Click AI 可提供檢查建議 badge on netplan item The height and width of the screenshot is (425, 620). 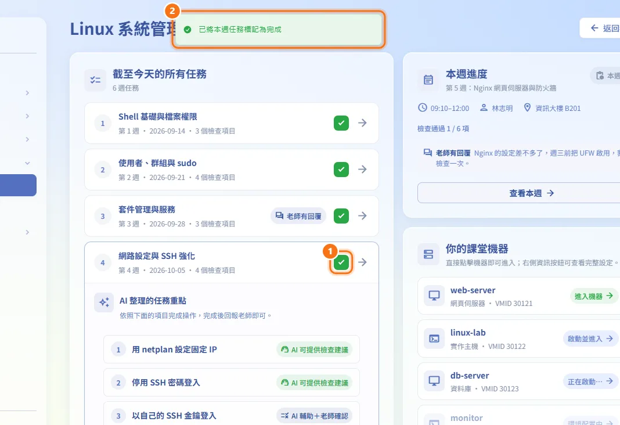pos(314,350)
